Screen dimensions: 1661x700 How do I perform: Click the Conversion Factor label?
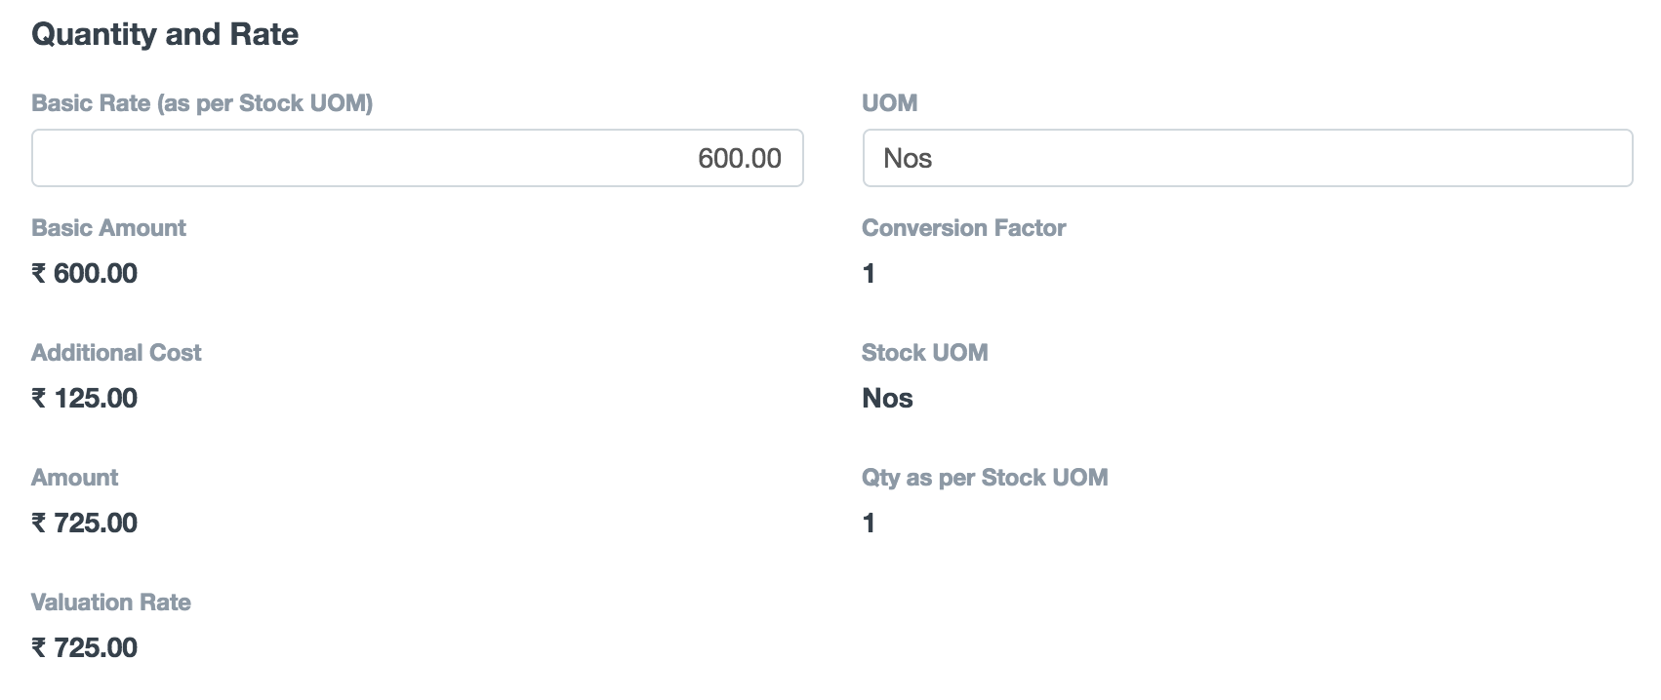tap(963, 228)
